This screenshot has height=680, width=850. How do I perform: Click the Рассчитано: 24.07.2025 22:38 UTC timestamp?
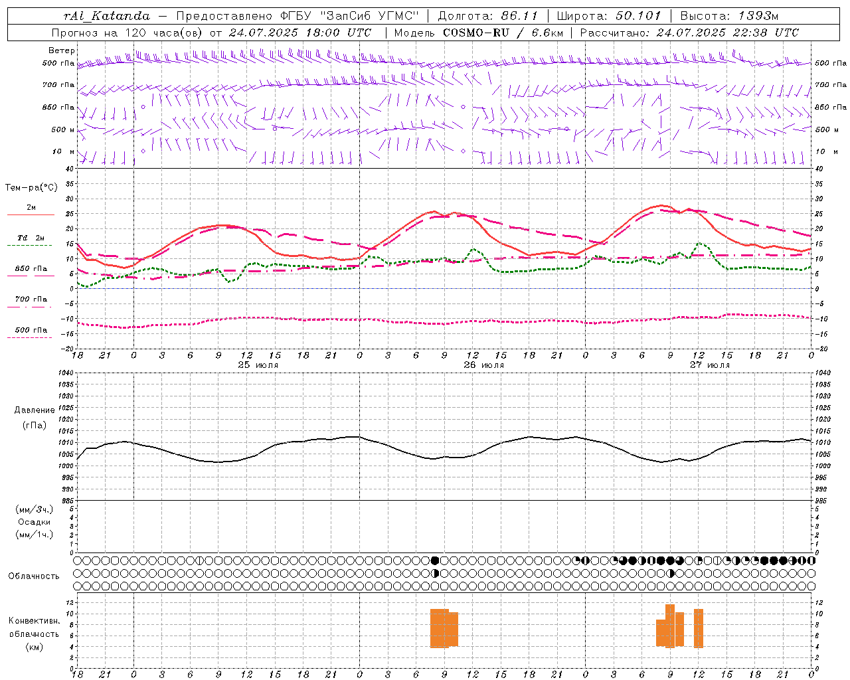[x=689, y=33]
